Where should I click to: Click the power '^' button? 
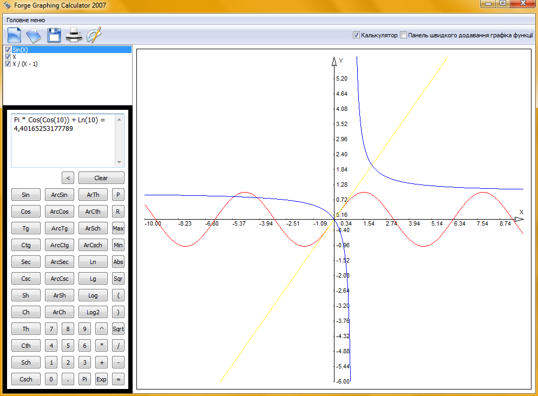point(102,329)
